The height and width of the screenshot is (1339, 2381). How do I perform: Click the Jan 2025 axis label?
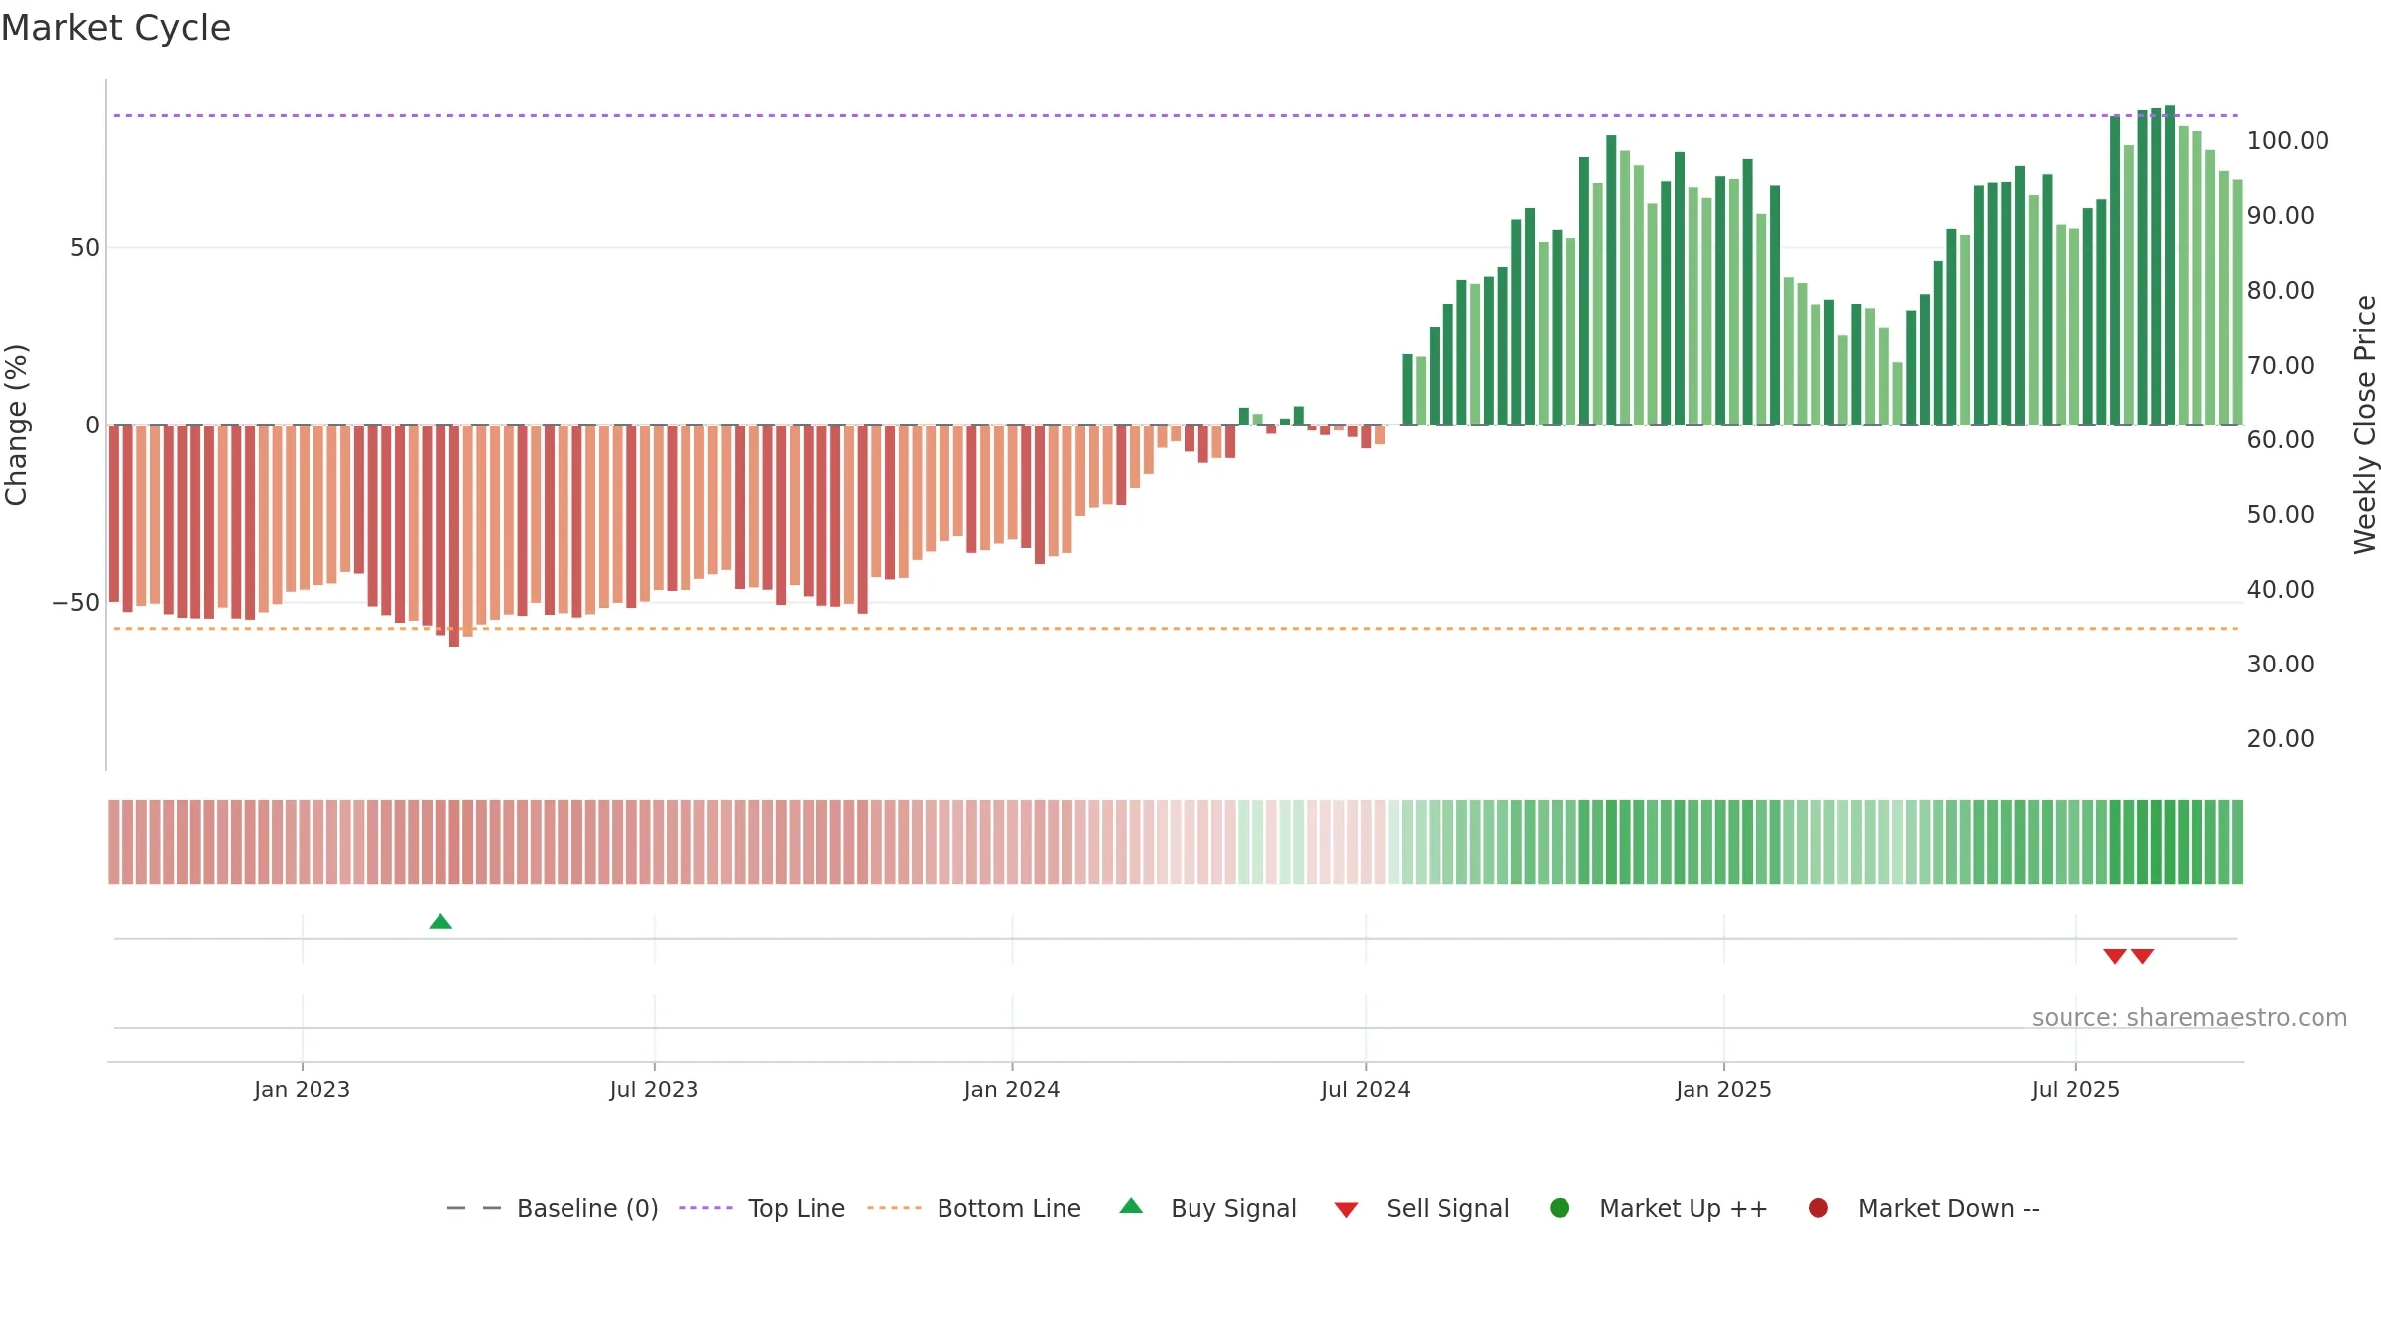pos(1723,1089)
